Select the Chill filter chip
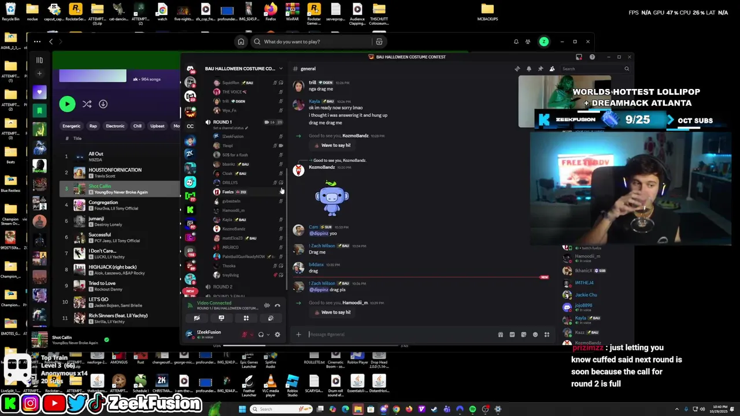Image resolution: width=740 pixels, height=416 pixels. coord(138,126)
